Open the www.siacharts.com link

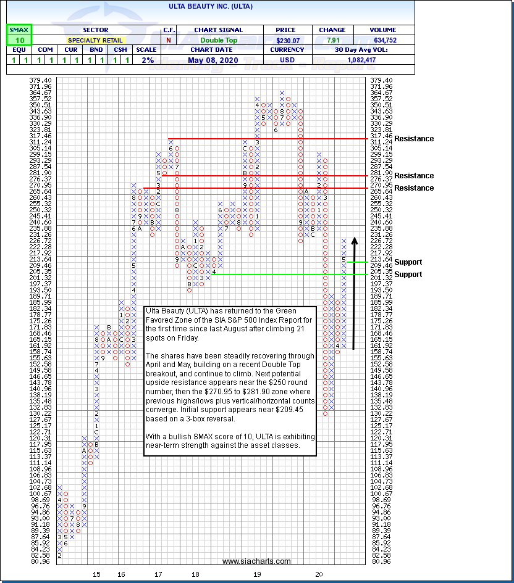pos(256,561)
